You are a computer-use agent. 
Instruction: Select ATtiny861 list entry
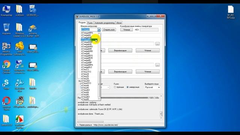(x=89, y=97)
